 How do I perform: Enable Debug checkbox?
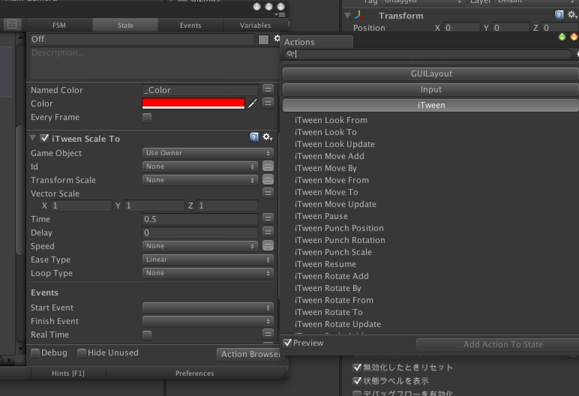35,353
